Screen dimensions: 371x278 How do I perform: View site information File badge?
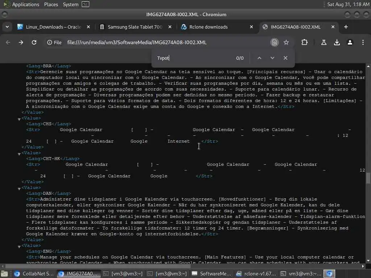(54, 42)
